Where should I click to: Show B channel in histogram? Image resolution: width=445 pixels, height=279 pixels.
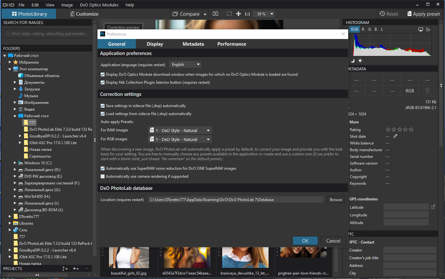[376, 29]
